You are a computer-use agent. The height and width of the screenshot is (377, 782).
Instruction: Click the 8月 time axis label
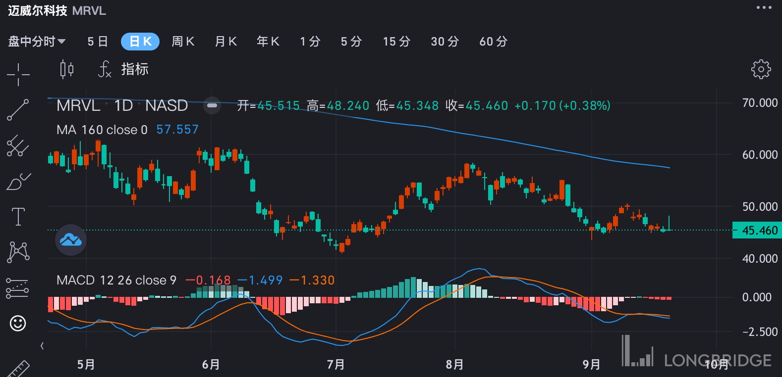click(455, 365)
